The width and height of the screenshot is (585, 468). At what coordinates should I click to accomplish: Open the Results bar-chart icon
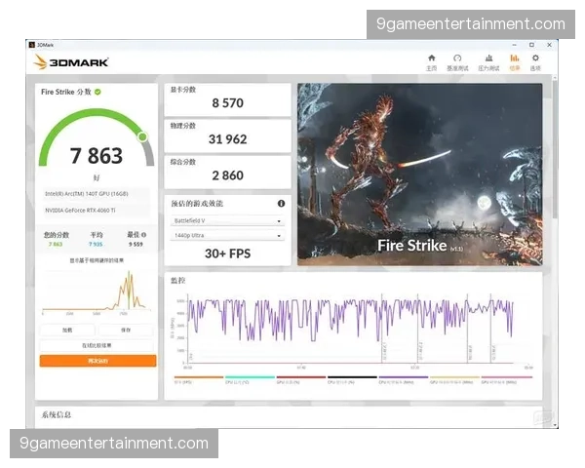(514, 60)
